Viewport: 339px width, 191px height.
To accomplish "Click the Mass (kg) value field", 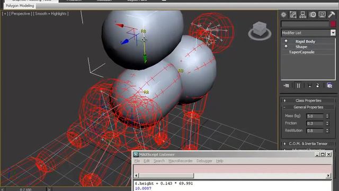I will coord(315,116).
